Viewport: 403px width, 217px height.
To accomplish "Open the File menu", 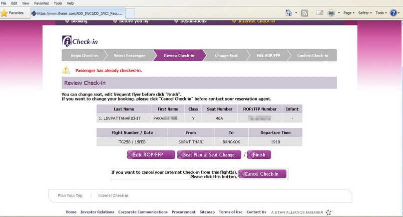I will coord(3,3).
